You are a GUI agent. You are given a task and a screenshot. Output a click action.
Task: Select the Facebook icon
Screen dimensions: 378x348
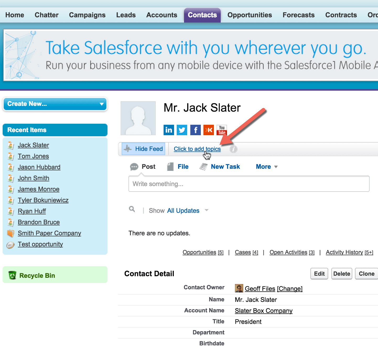[x=195, y=130]
